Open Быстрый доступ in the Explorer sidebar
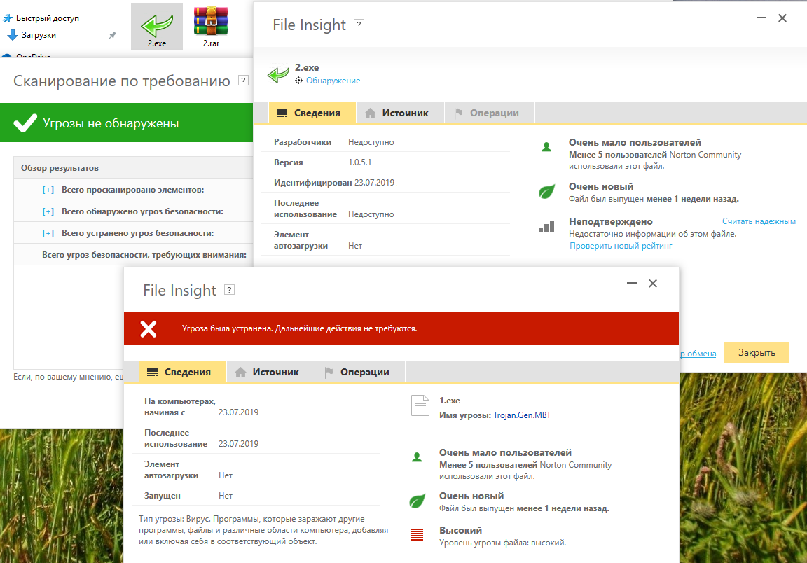The height and width of the screenshot is (563, 807). click(x=48, y=18)
